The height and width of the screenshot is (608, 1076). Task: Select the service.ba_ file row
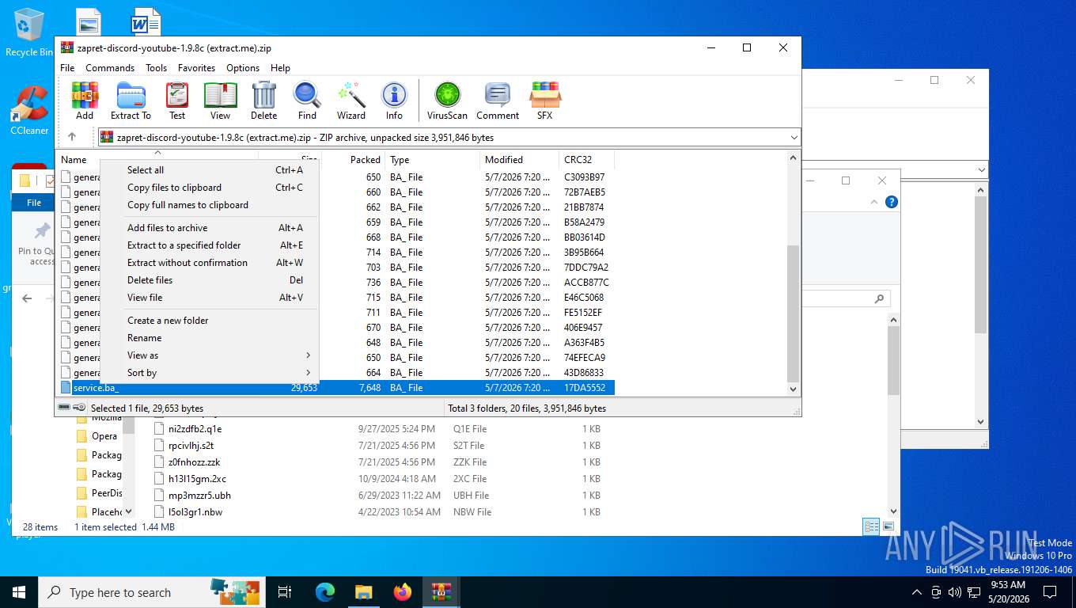[x=335, y=388]
